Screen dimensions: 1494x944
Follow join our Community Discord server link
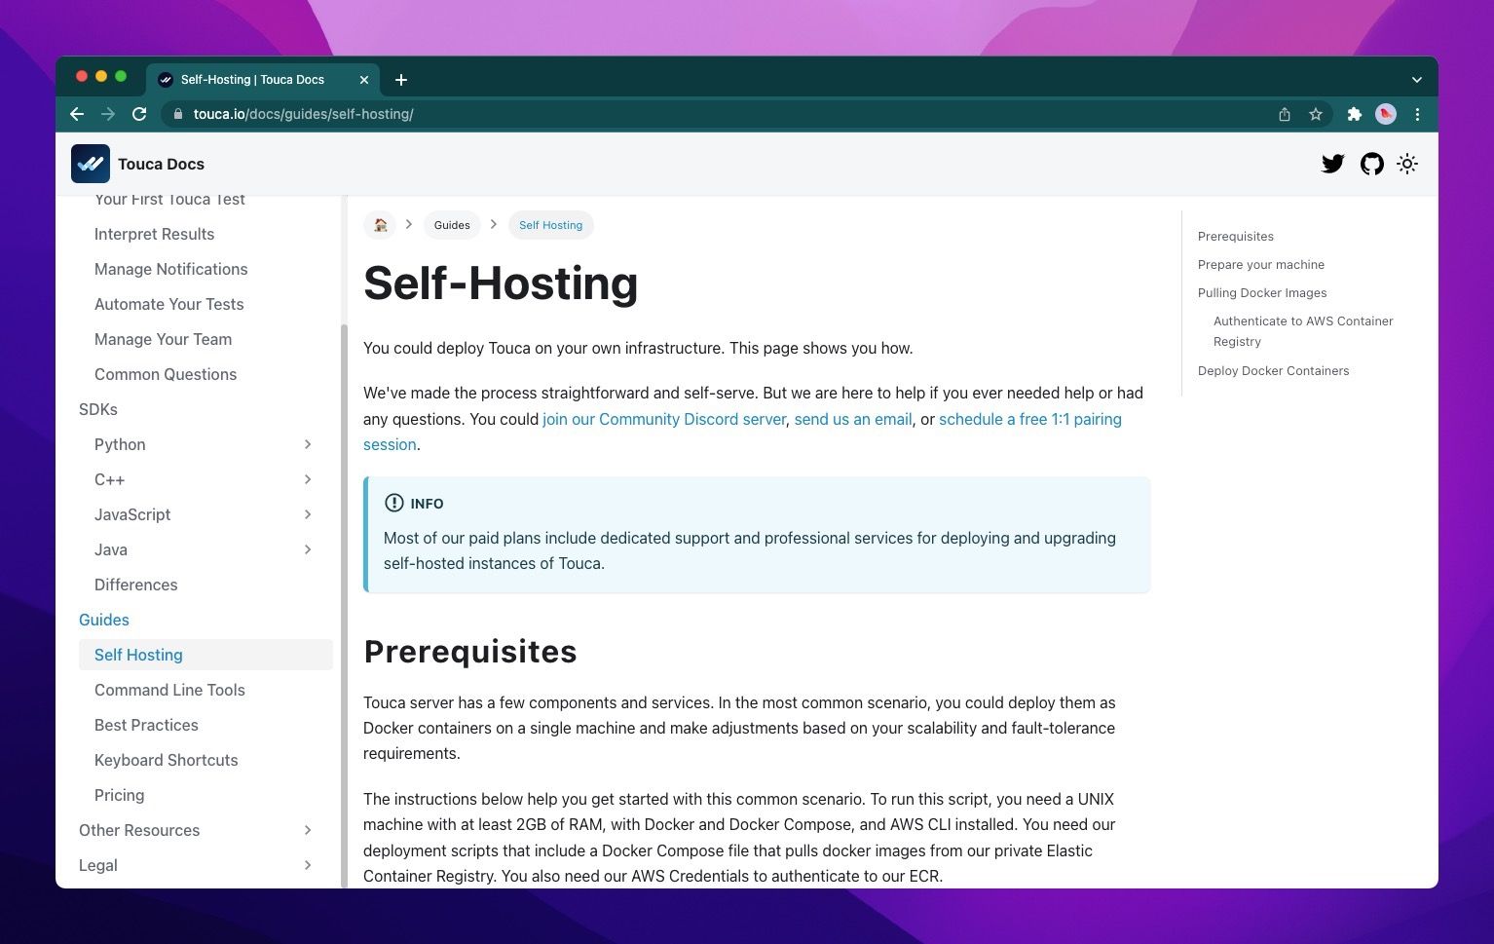click(x=664, y=419)
